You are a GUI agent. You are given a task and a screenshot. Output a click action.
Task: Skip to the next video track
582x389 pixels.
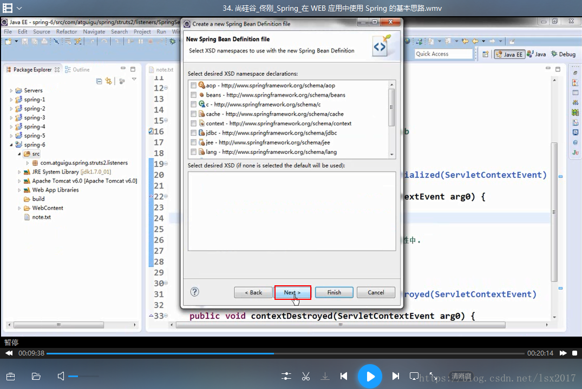(396, 377)
